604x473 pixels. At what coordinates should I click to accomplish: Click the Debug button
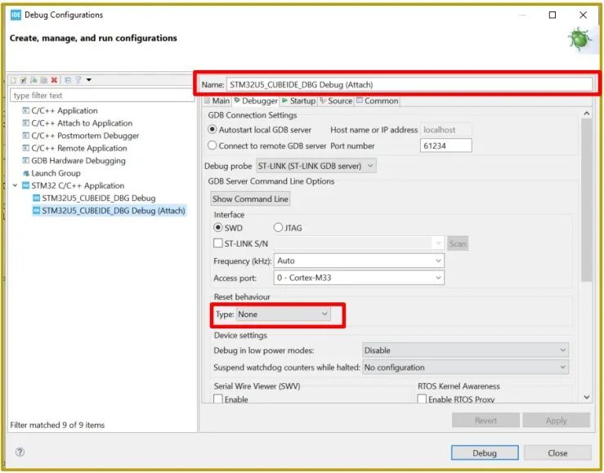click(x=485, y=453)
